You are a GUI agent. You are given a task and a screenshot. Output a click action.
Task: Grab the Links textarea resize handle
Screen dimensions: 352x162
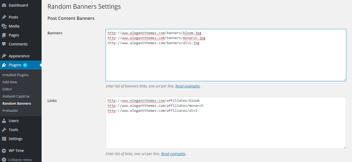[x=344, y=147]
